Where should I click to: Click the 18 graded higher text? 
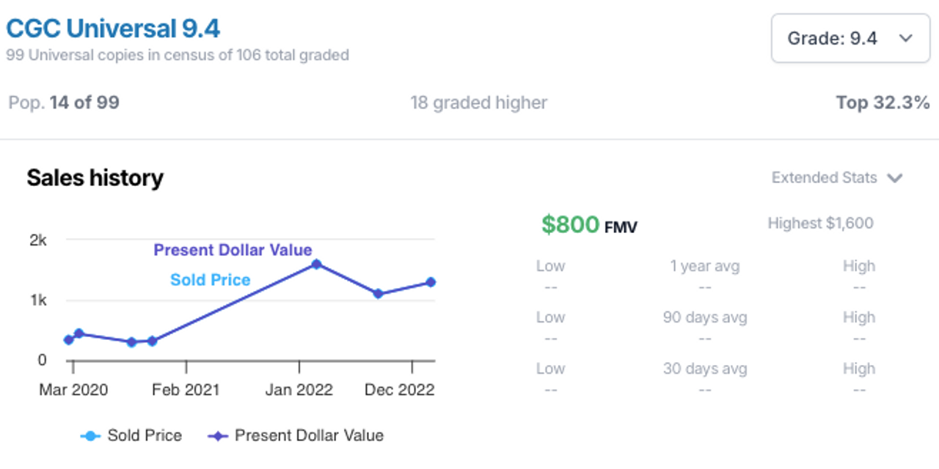[x=478, y=103]
